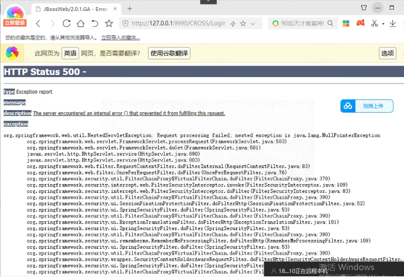Reload the page with the refresh icon
The image size is (404, 277).
tap(67, 24)
